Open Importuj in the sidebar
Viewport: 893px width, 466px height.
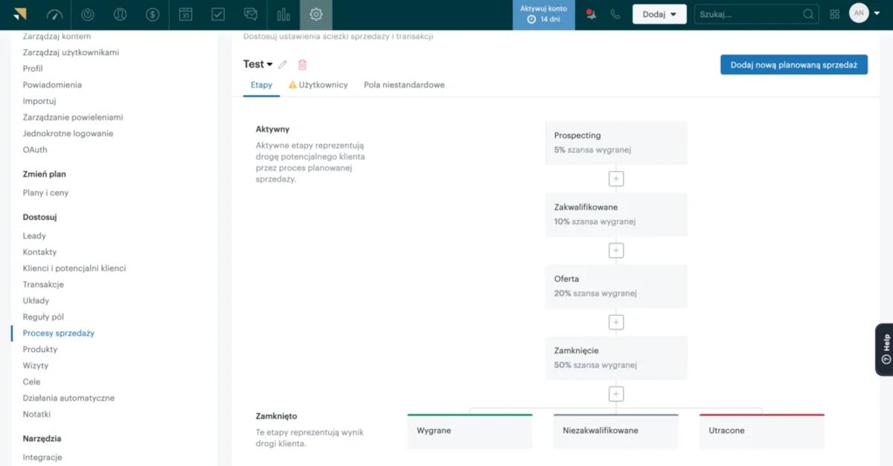[39, 101]
